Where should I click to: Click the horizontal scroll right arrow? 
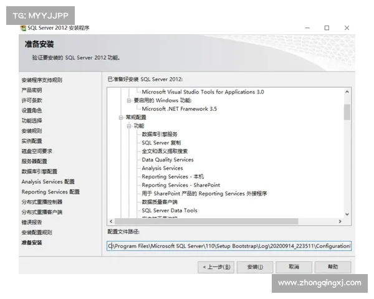pos(340,222)
